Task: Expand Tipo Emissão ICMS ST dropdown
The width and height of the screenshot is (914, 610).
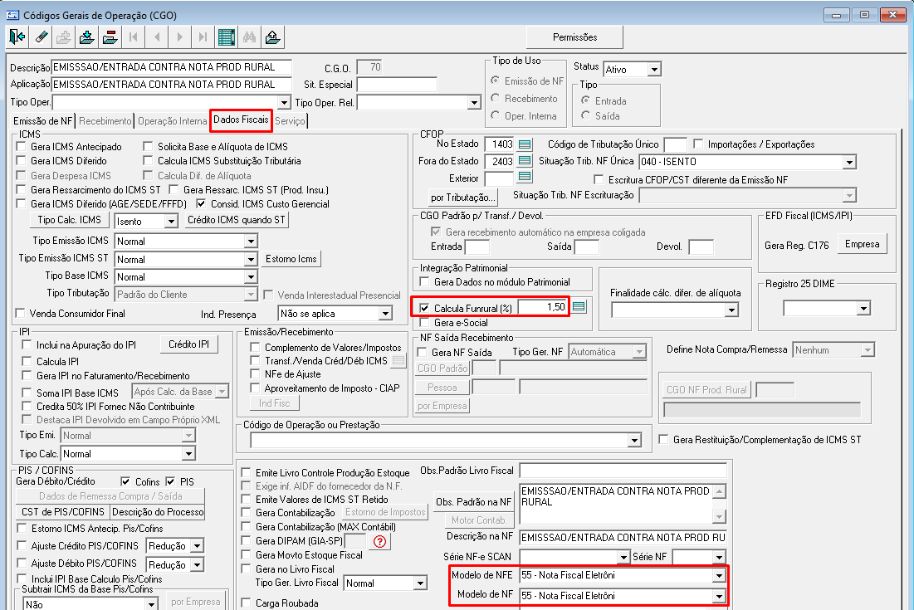Action: coord(251,259)
